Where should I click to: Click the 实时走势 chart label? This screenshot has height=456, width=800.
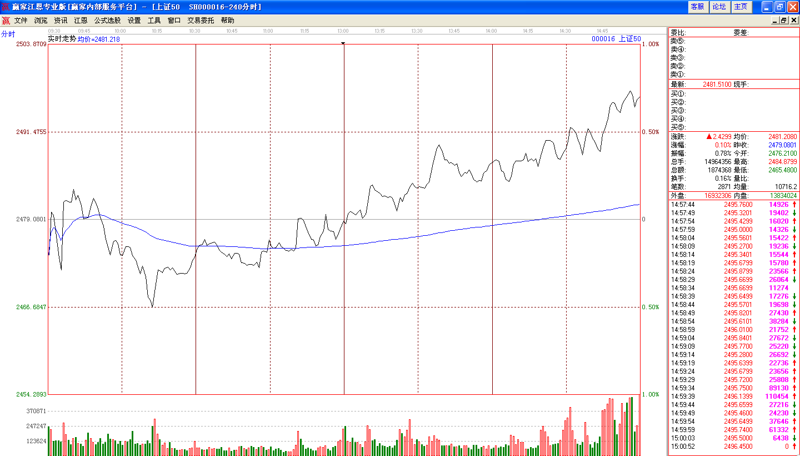(62, 39)
